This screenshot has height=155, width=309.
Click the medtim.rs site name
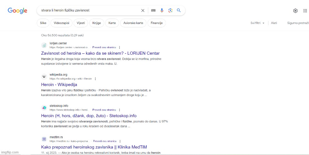click(56, 137)
